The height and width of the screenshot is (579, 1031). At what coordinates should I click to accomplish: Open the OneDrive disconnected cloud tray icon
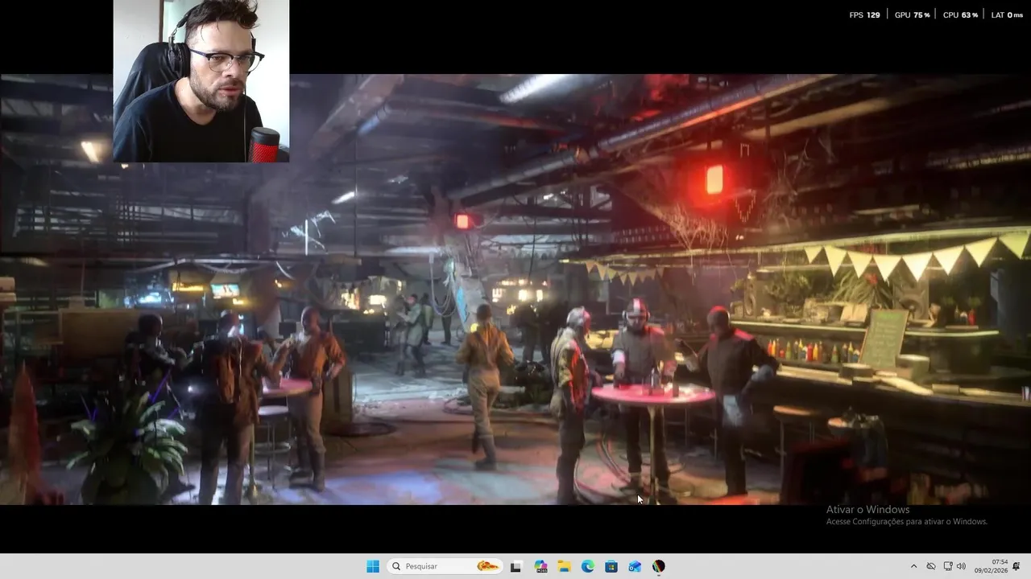coord(931,566)
